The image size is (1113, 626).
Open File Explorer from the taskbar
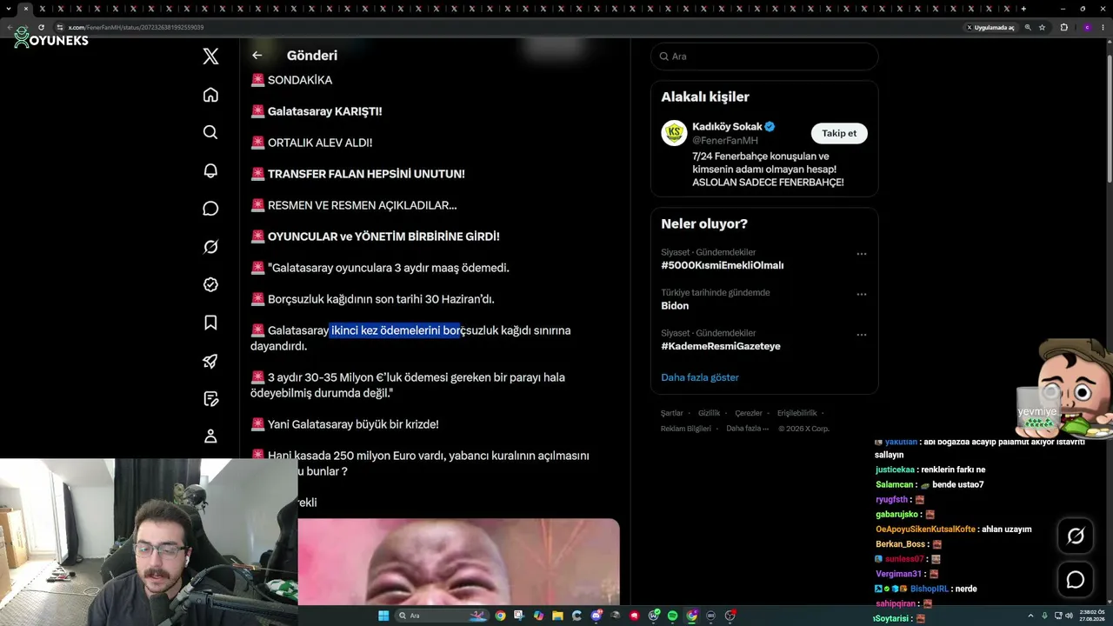click(x=557, y=616)
